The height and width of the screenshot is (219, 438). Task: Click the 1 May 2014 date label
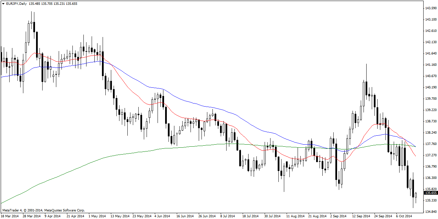[x=97, y=216]
